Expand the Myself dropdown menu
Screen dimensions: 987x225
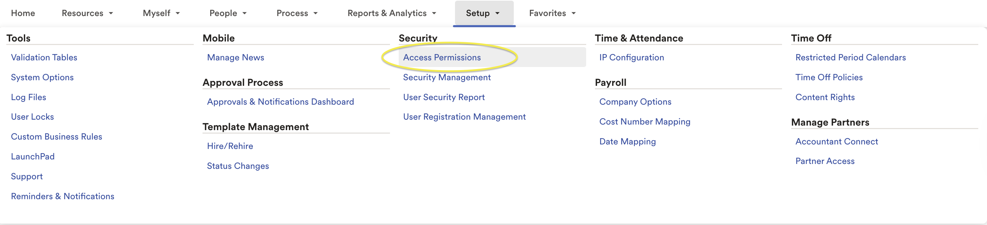(x=161, y=13)
